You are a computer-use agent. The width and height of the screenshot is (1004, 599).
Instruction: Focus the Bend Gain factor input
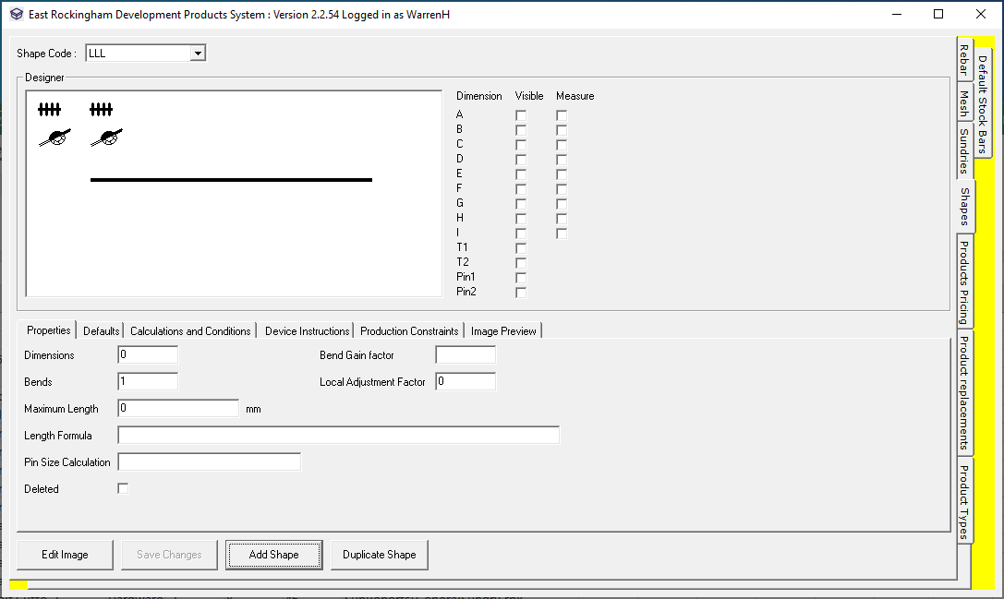[x=466, y=355]
